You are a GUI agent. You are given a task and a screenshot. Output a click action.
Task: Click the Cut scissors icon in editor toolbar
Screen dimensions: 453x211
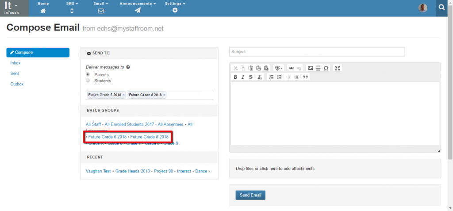pyautogui.click(x=235, y=68)
